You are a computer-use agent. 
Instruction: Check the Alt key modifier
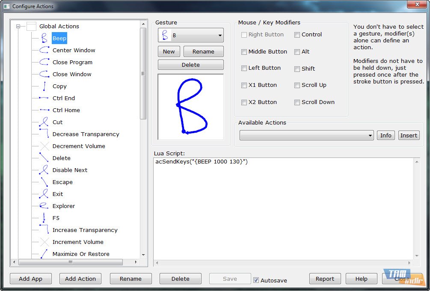coord(297,52)
